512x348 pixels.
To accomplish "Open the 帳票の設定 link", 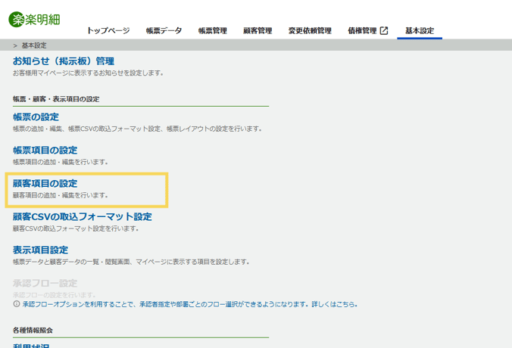I will 36,117.
